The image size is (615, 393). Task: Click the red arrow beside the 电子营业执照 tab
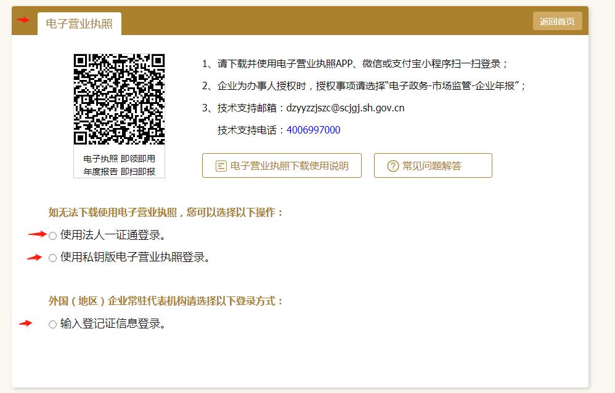point(23,20)
